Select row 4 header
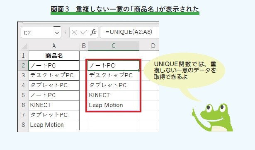The height and width of the screenshot is (150, 255). pos(23,85)
